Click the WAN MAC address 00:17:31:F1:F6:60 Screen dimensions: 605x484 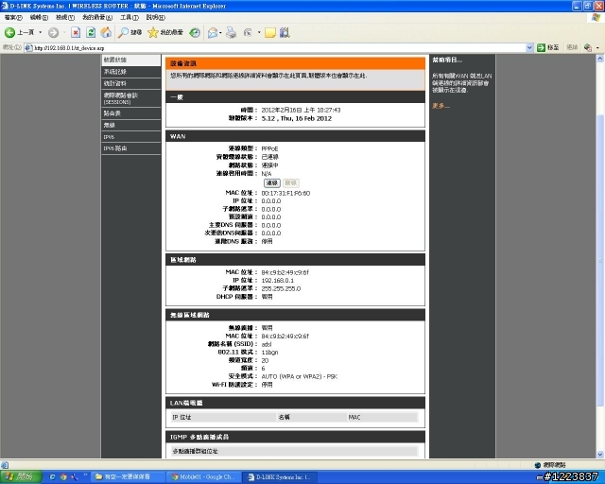[285, 193]
